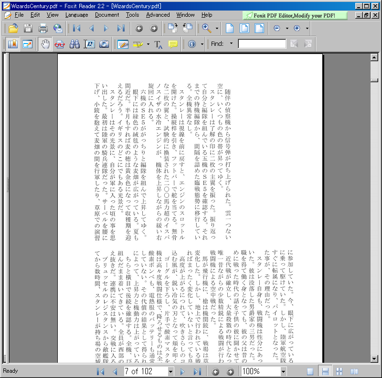Open the 100% zoom level dropdown
This screenshot has width=382, height=378.
[283, 372]
